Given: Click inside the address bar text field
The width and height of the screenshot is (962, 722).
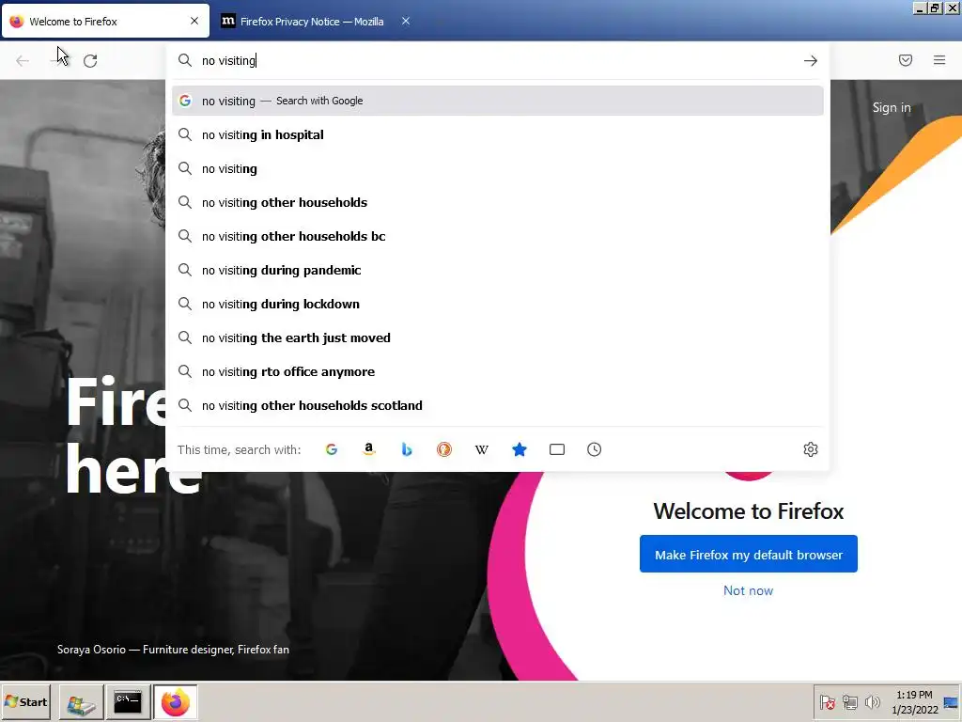Looking at the screenshot, I should [x=497, y=60].
